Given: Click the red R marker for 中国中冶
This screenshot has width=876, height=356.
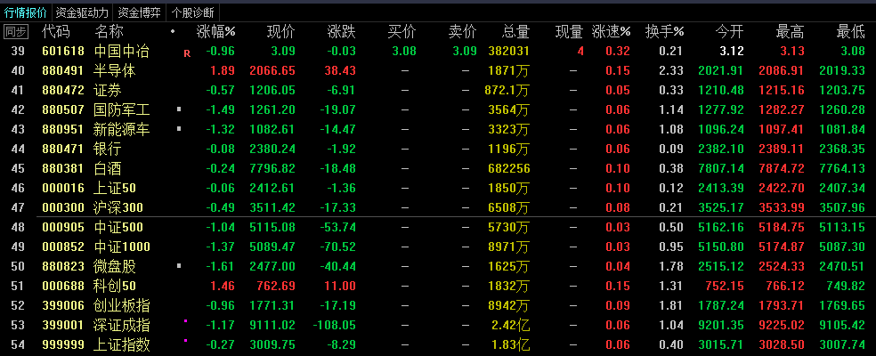Looking at the screenshot, I should (x=187, y=53).
